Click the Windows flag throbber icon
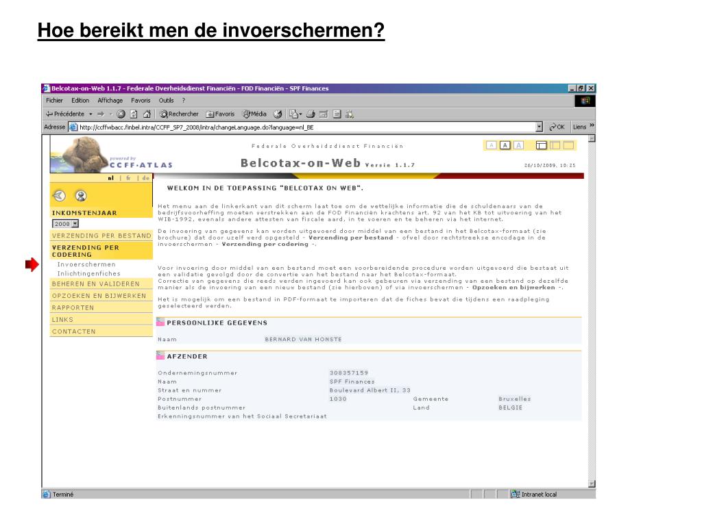 click(x=585, y=101)
